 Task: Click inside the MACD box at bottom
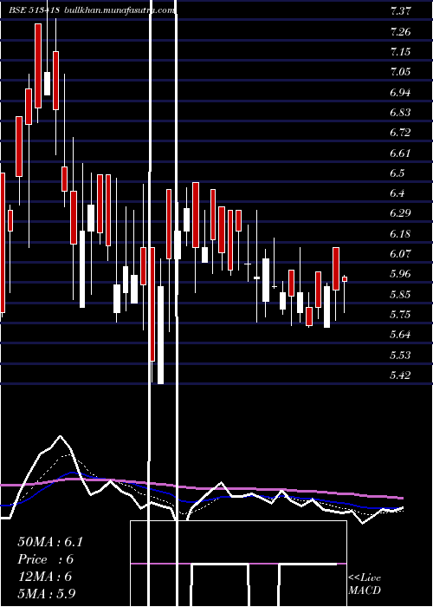tap(238, 564)
